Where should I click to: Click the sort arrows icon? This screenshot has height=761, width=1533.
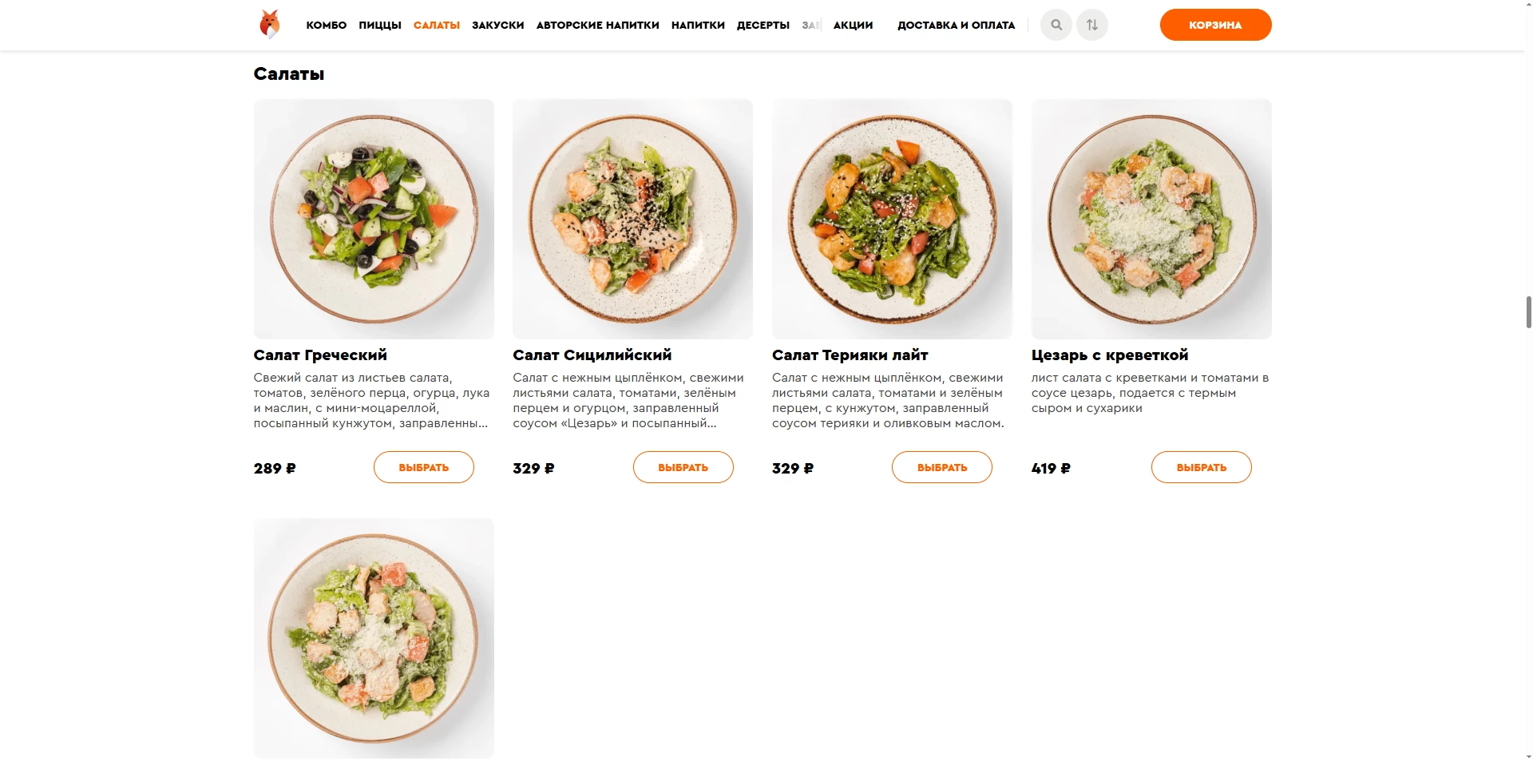click(x=1092, y=25)
